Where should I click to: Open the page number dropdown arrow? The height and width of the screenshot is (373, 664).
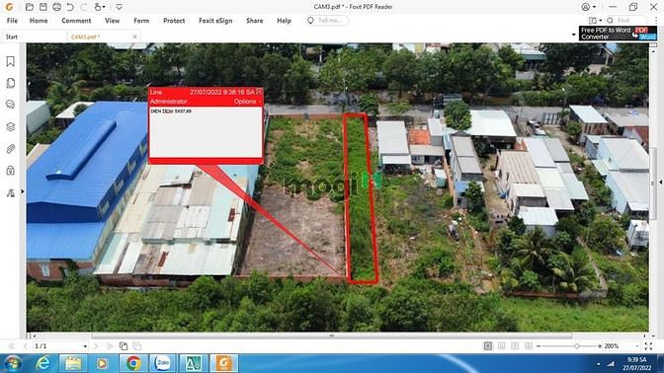pyautogui.click(x=85, y=346)
